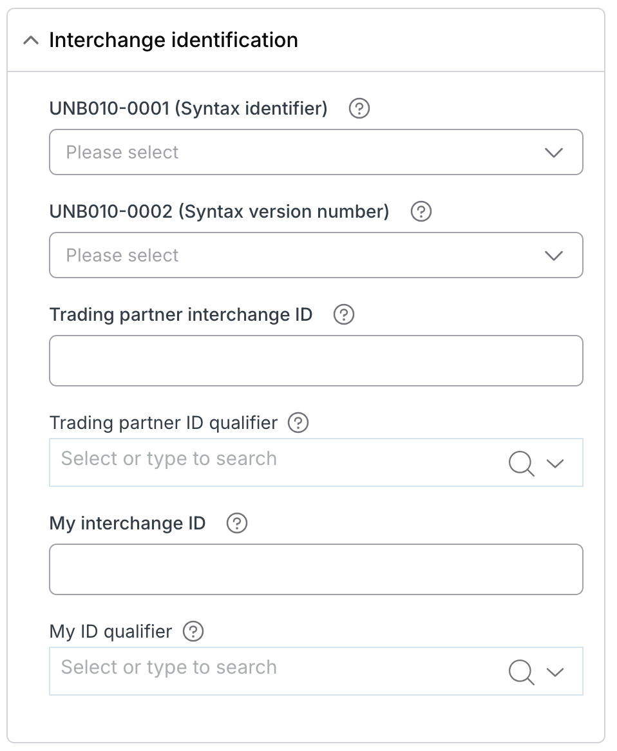
Task: Open the Syntax version number dropdown
Action: (x=316, y=255)
